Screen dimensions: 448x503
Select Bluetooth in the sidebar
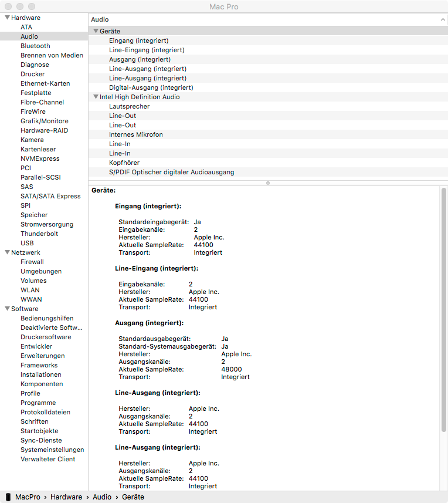click(35, 46)
